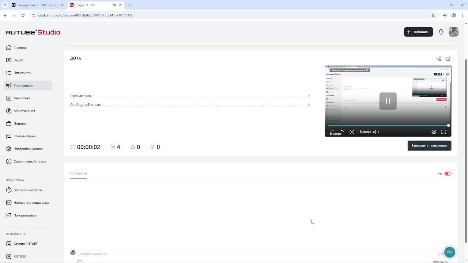Click the Студия RUTUBE app icon
This screenshot has width=468, height=263.
9,244
